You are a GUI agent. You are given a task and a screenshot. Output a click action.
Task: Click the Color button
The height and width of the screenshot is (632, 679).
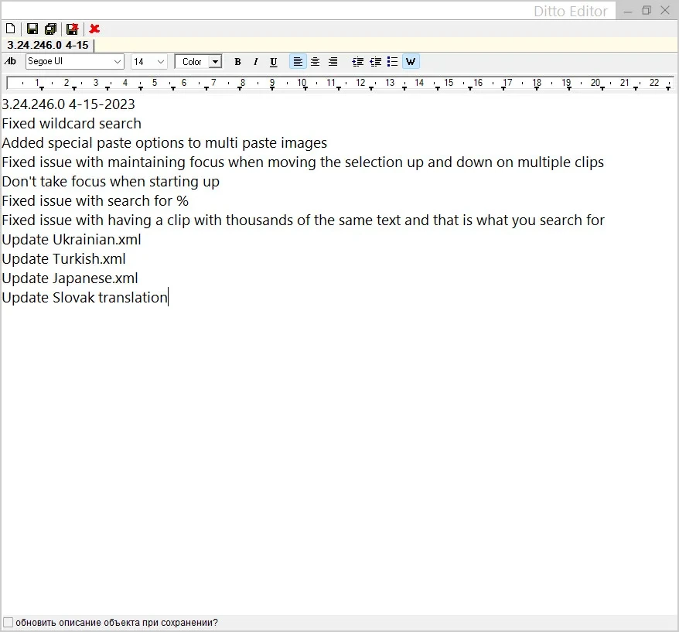(x=193, y=62)
